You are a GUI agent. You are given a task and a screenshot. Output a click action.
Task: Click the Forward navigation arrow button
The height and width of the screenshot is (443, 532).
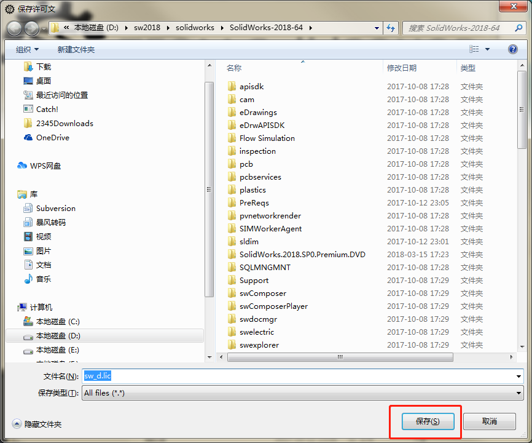tap(32, 28)
